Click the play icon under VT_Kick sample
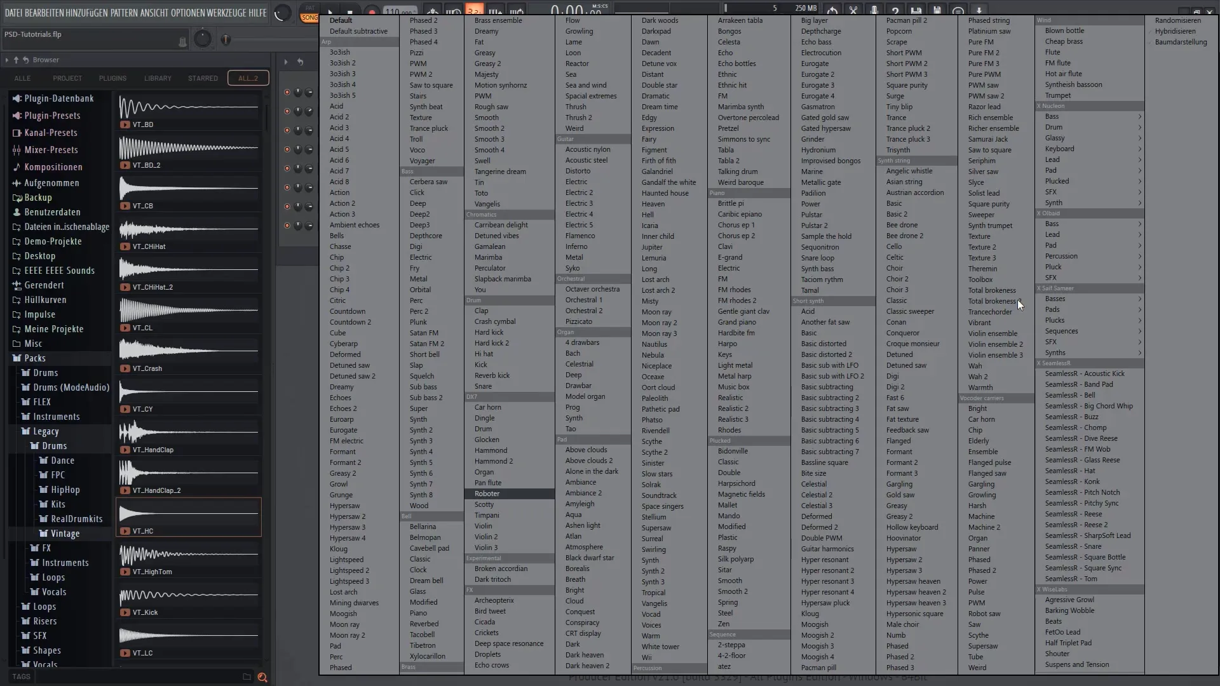The image size is (1220, 686). coord(125,612)
